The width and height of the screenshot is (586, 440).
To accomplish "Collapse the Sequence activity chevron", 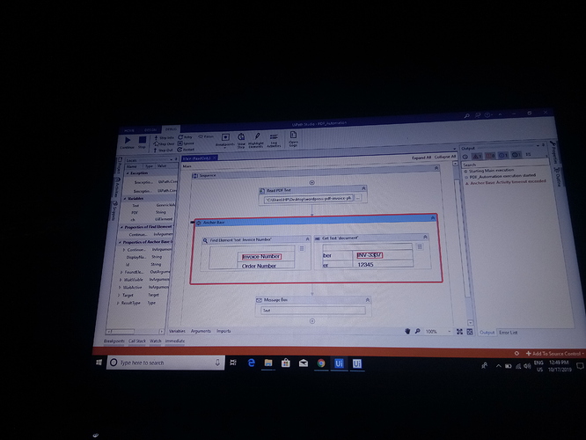I will click(x=436, y=168).
